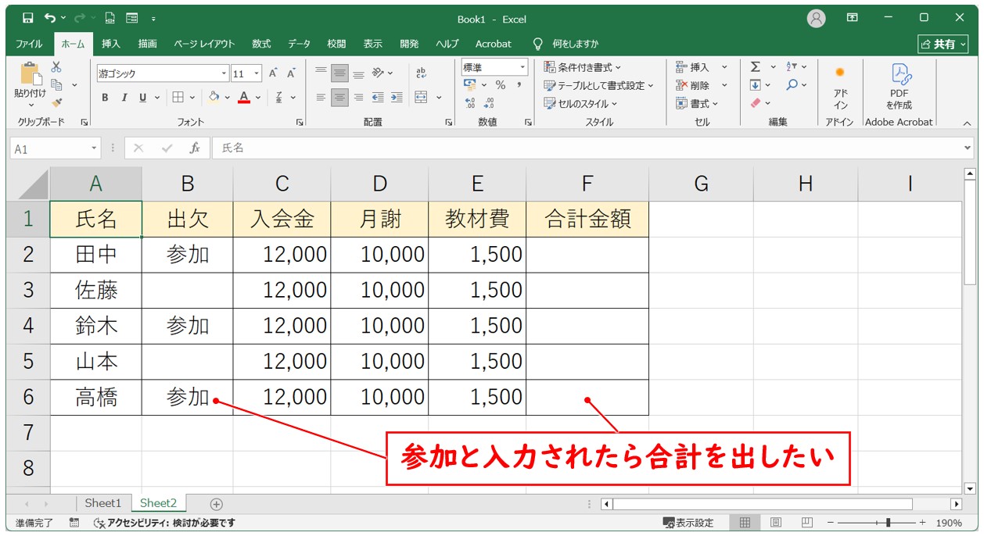Screen dimensions: 984x536
Task: Click the 共有 share button
Action: (943, 44)
